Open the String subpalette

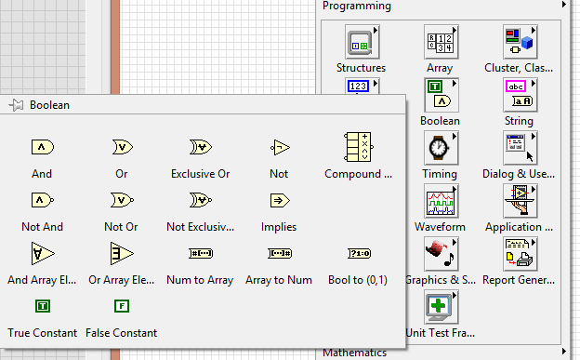coord(521,95)
